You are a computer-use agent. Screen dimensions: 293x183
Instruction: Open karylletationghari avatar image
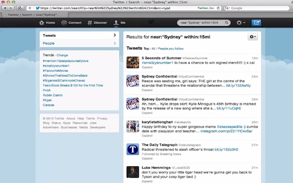[x=133, y=126]
